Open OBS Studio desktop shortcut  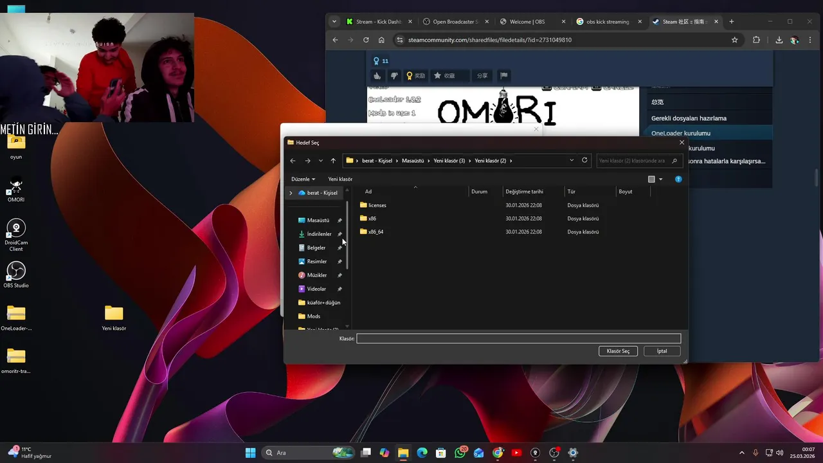[x=16, y=273]
